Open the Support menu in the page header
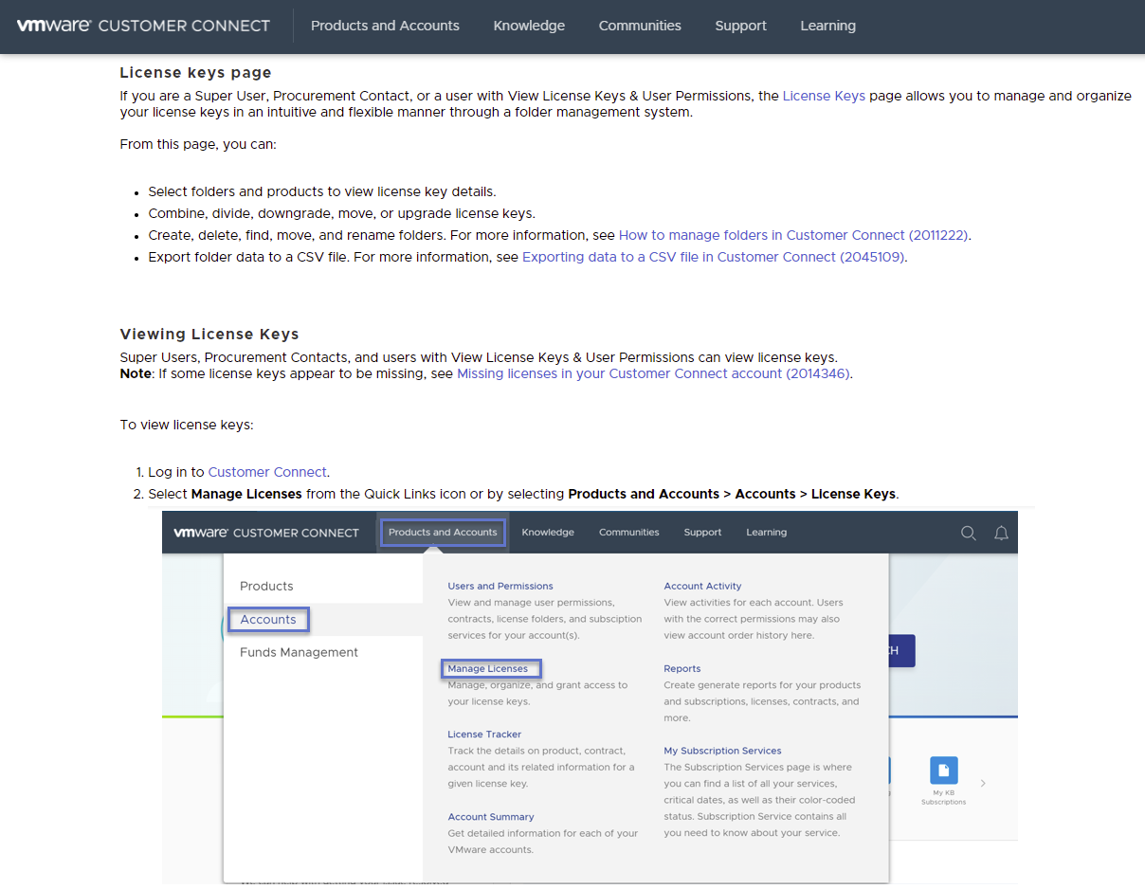 [740, 26]
